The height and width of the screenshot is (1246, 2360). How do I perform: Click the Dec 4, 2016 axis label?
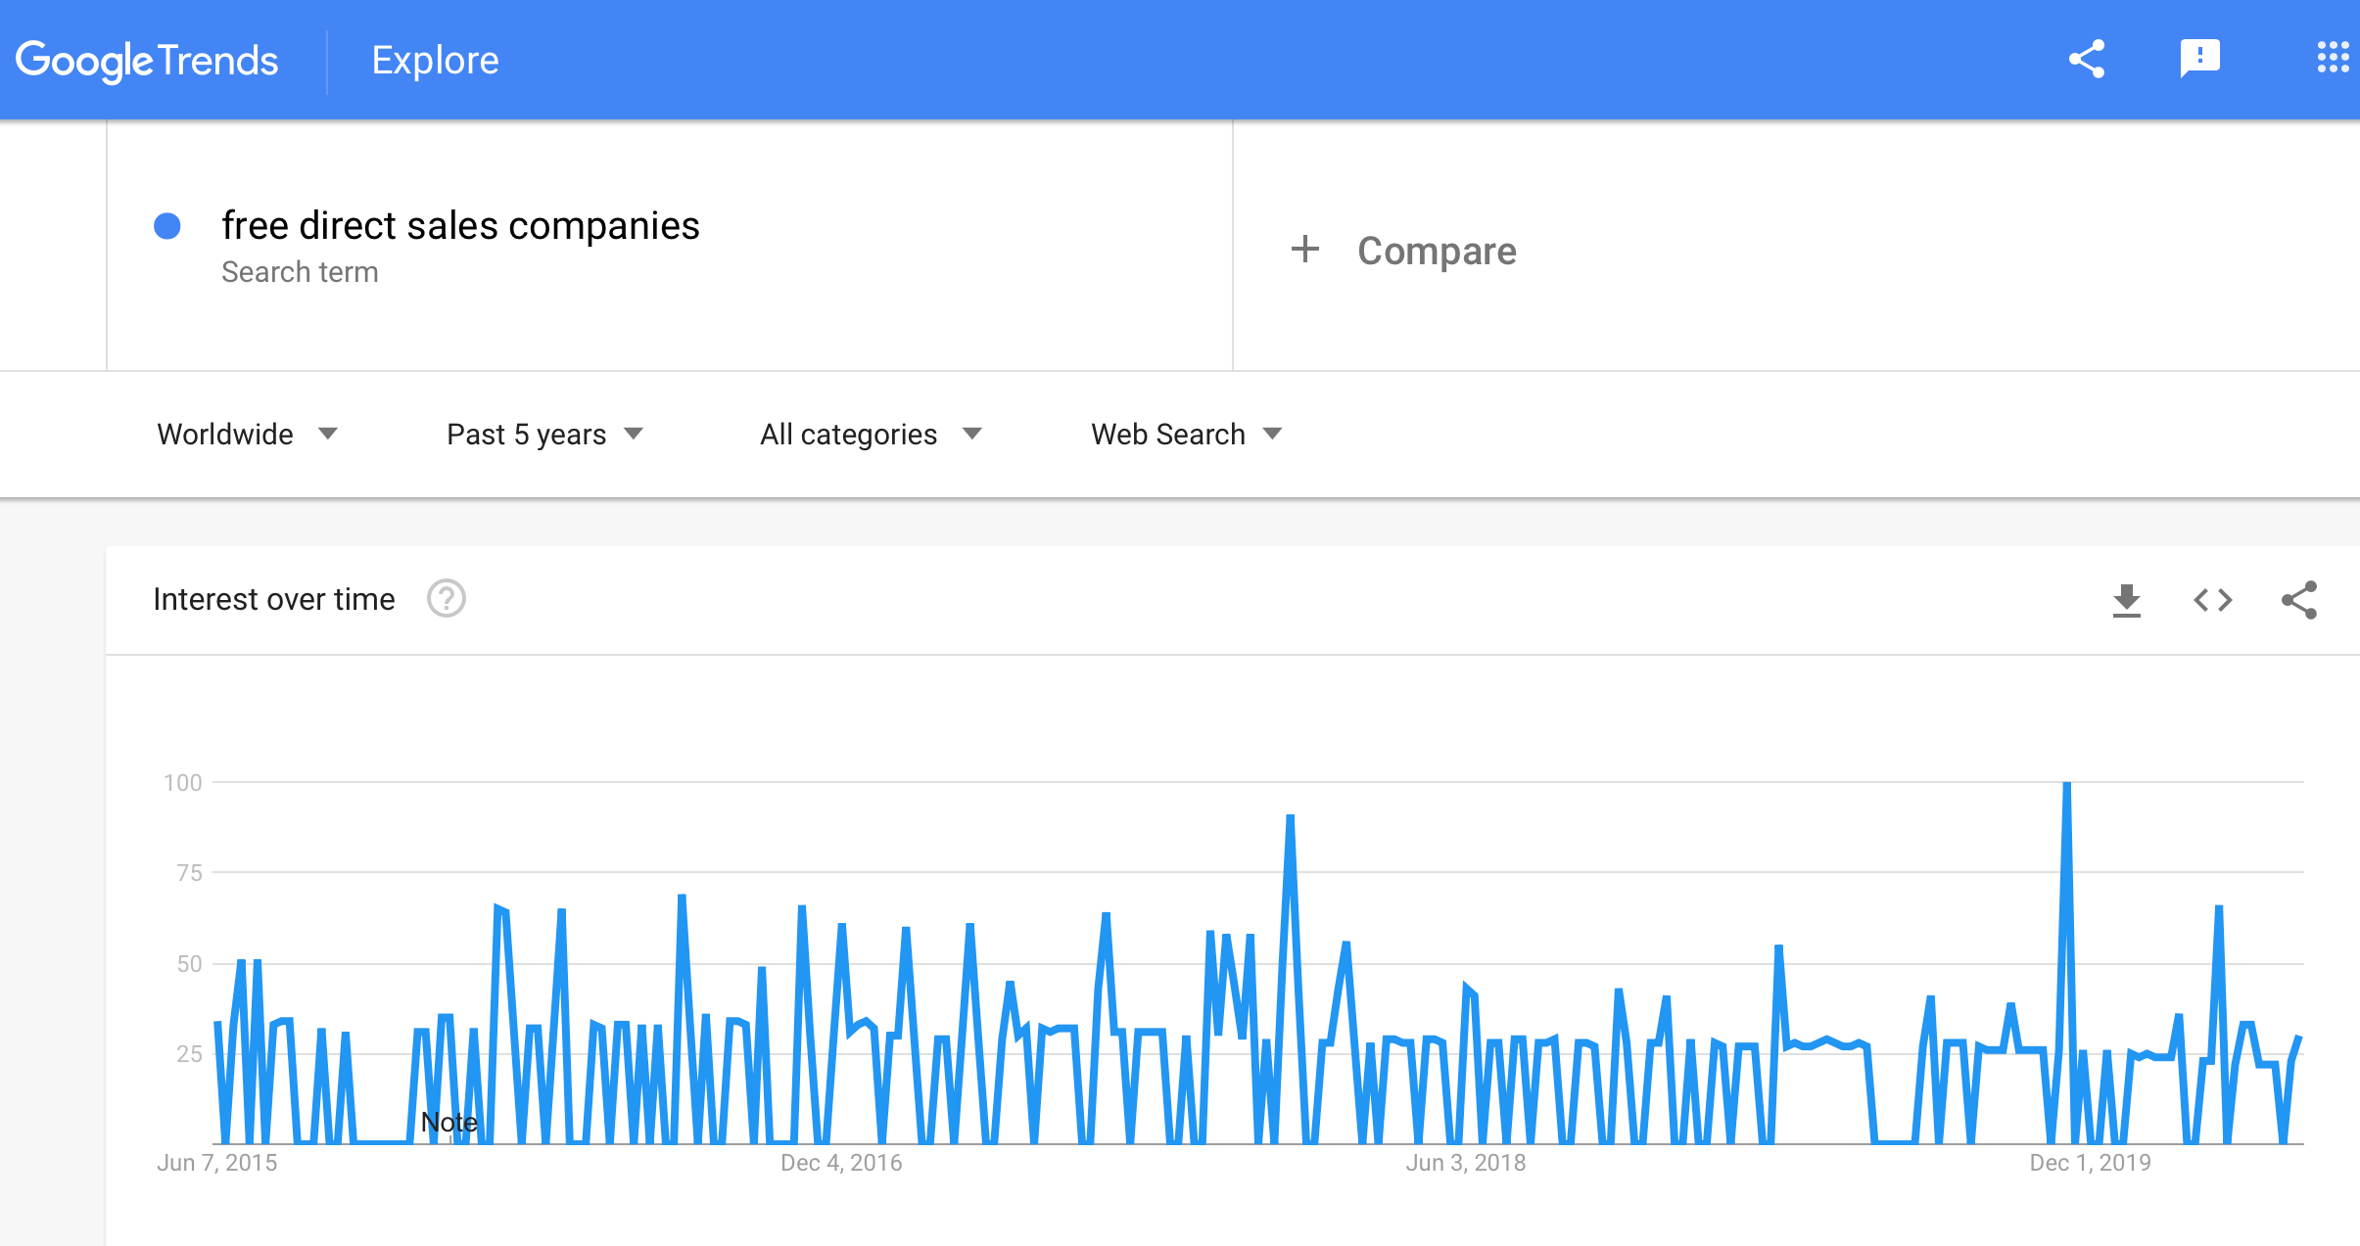pos(841,1163)
